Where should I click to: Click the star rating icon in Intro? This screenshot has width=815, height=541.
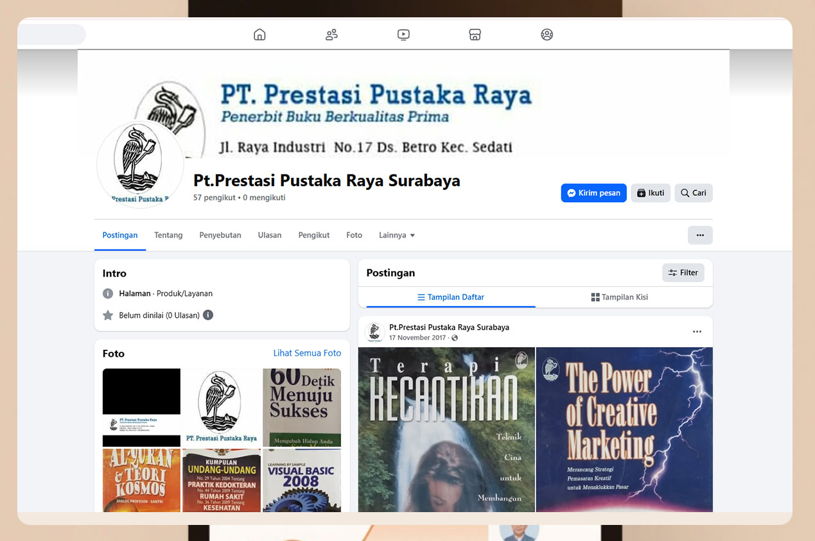[x=108, y=315]
